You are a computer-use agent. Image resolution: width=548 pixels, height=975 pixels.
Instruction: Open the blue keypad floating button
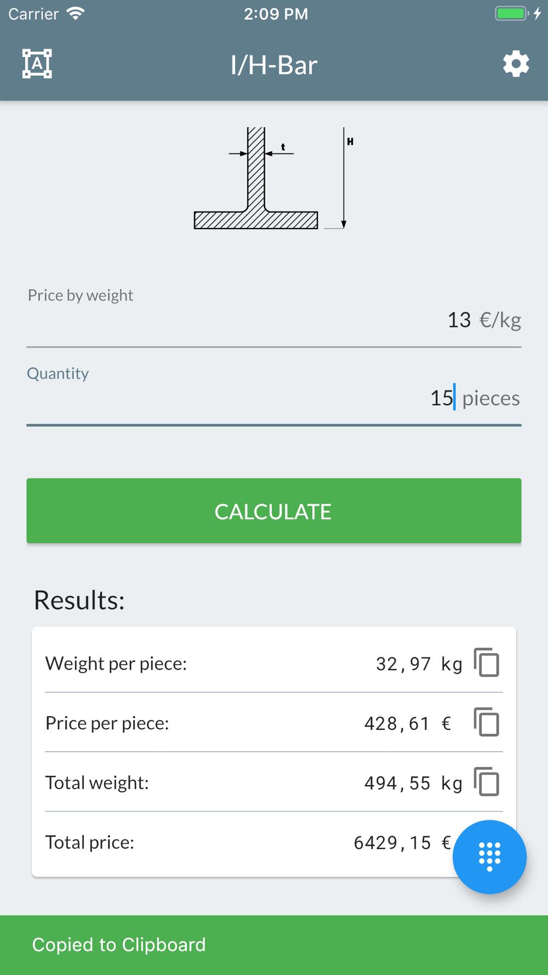489,857
